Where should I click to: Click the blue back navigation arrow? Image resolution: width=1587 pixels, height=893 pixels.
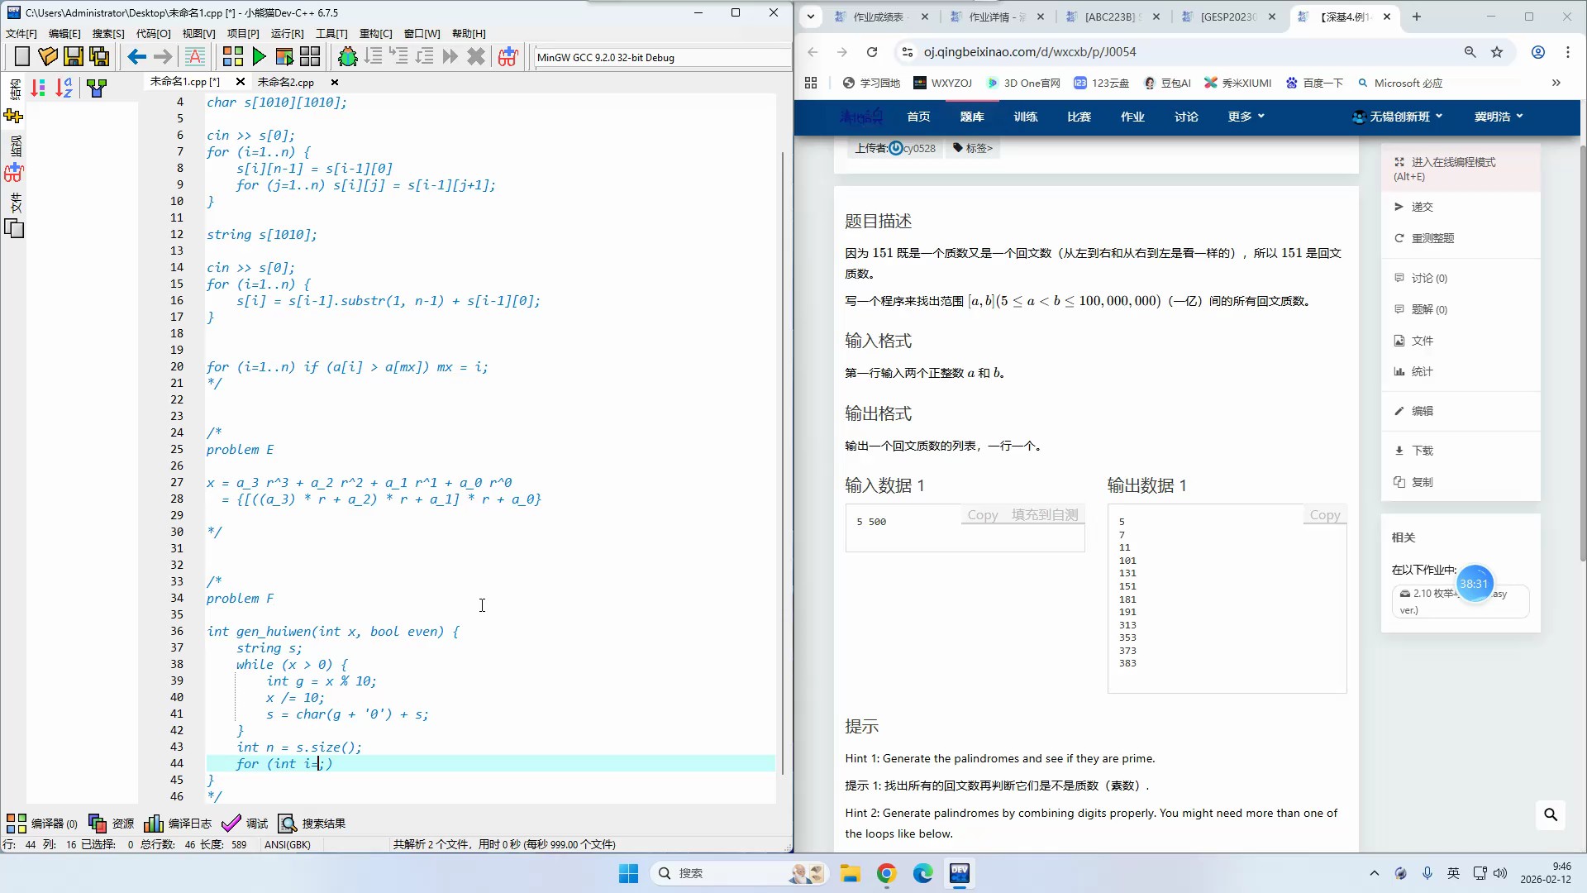pos(136,56)
